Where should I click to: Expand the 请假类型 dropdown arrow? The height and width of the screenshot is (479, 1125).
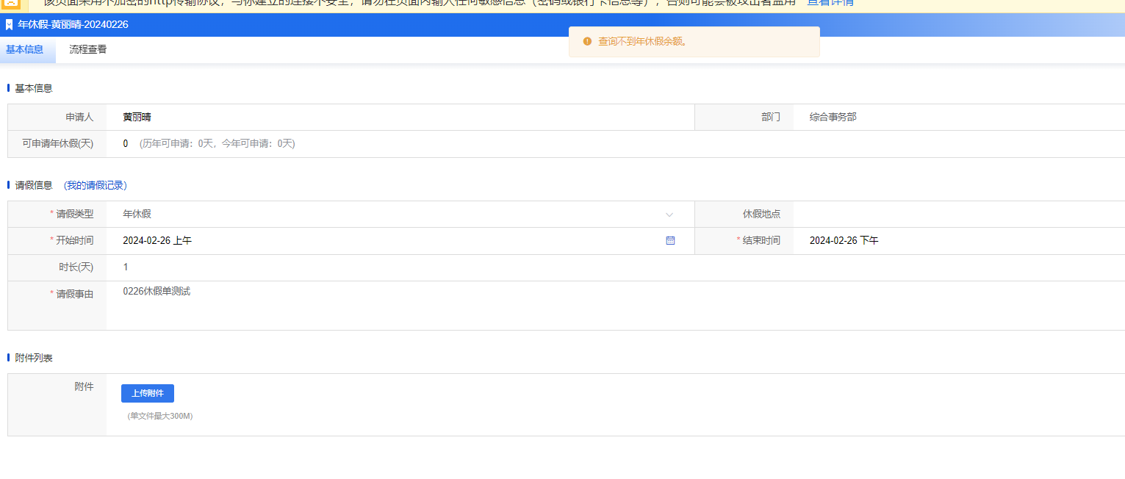click(669, 215)
